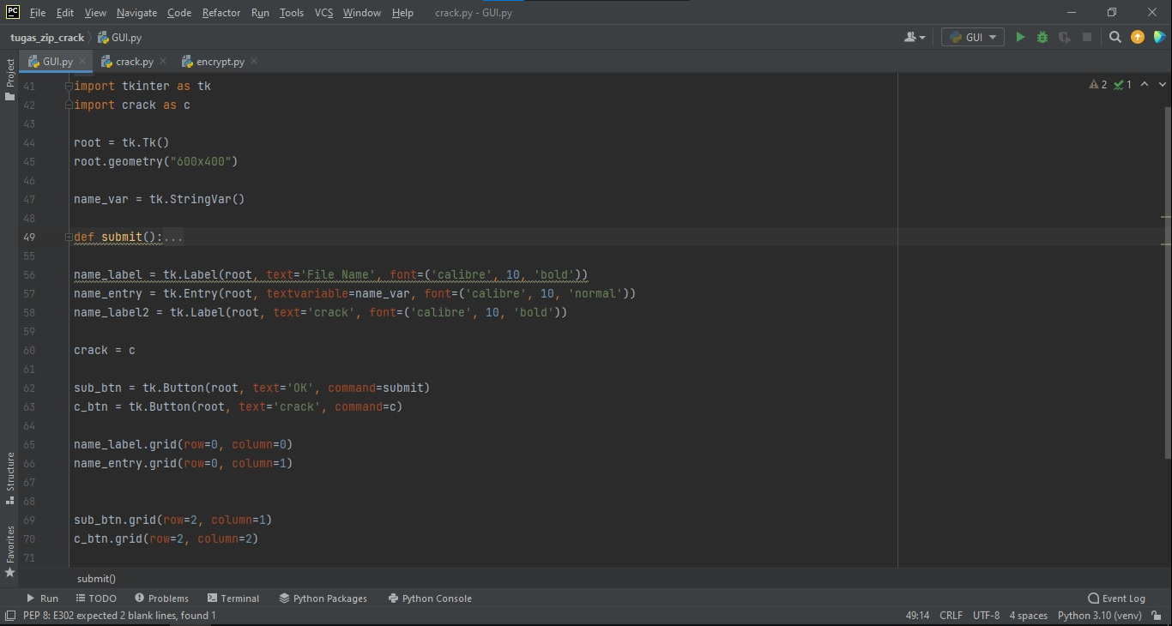Image resolution: width=1172 pixels, height=626 pixels.
Task: Open the File menu
Action: [x=38, y=13]
